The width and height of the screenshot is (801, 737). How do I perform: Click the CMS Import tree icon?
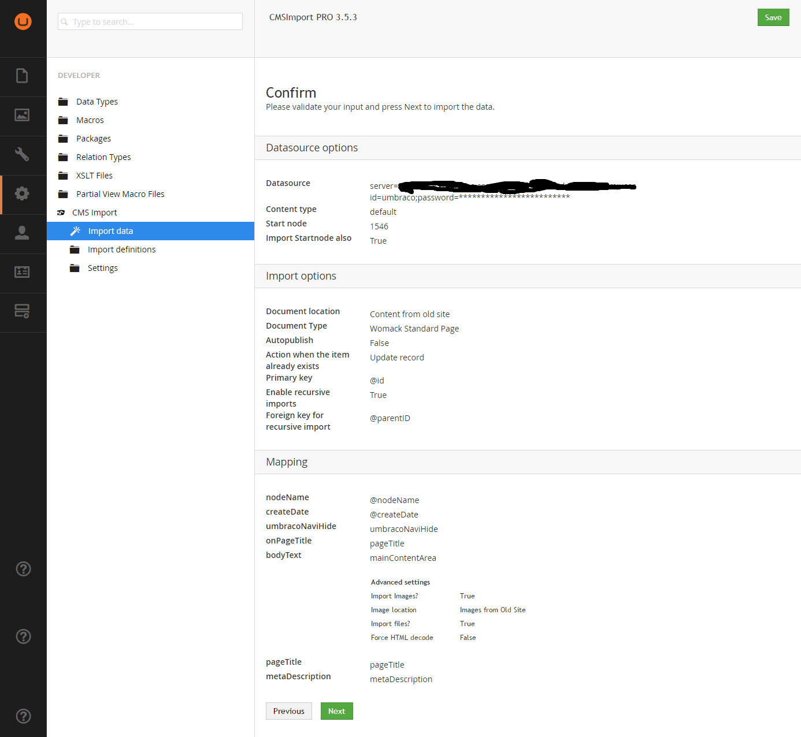[x=61, y=213]
